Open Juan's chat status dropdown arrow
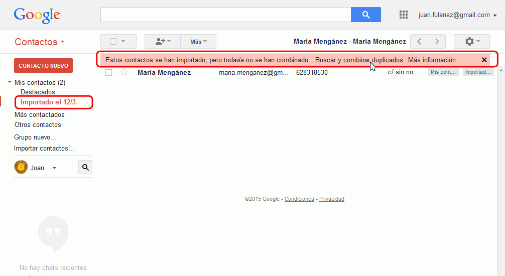The height and width of the screenshot is (276, 506). tap(55, 168)
